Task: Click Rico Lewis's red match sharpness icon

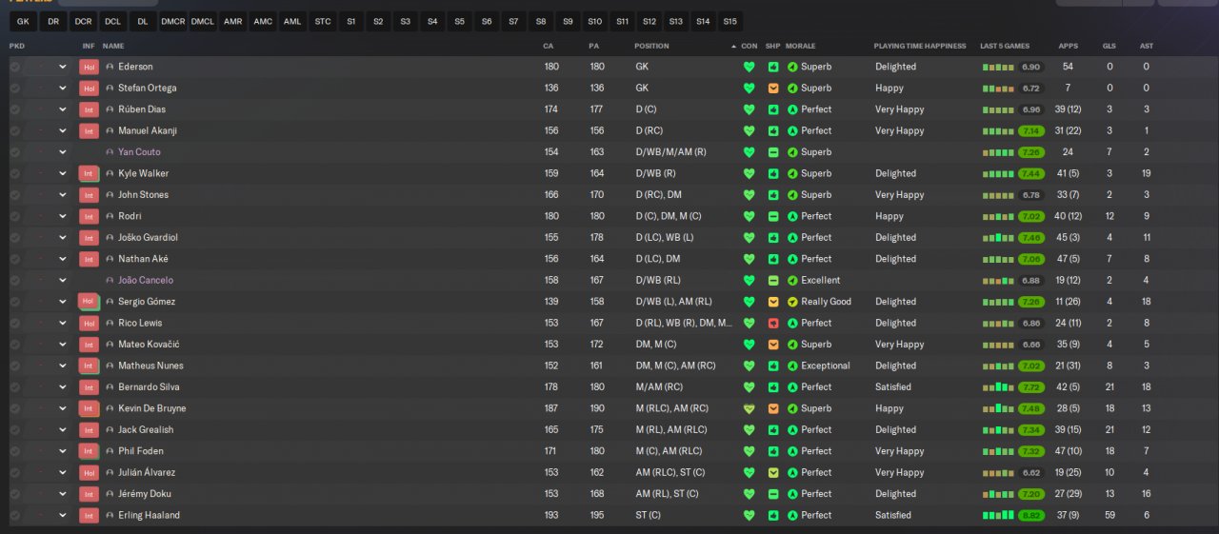Action: click(x=773, y=323)
